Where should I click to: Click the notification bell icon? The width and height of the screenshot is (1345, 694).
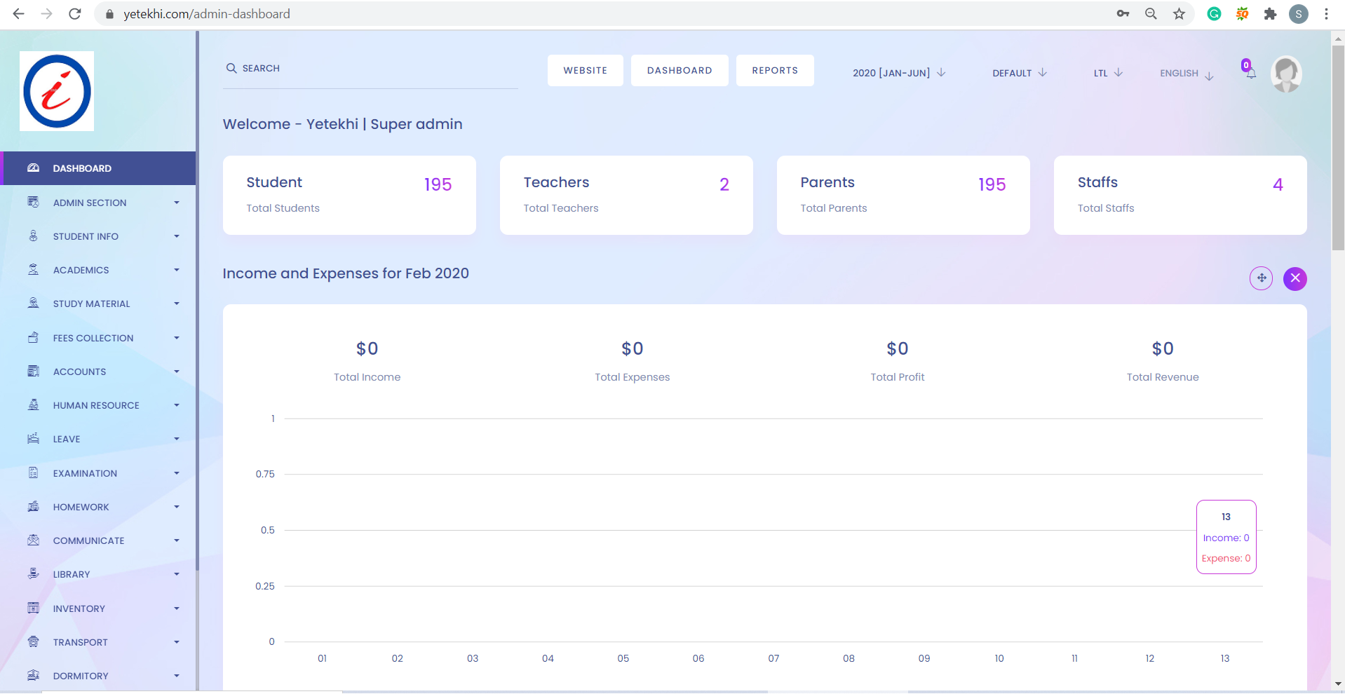[x=1250, y=72]
